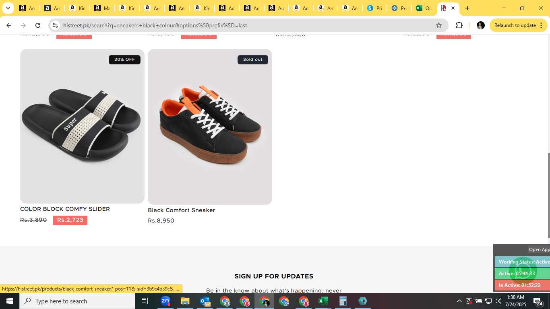The height and width of the screenshot is (309, 550).
Task: Show hidden system tray icons
Action: (459, 301)
